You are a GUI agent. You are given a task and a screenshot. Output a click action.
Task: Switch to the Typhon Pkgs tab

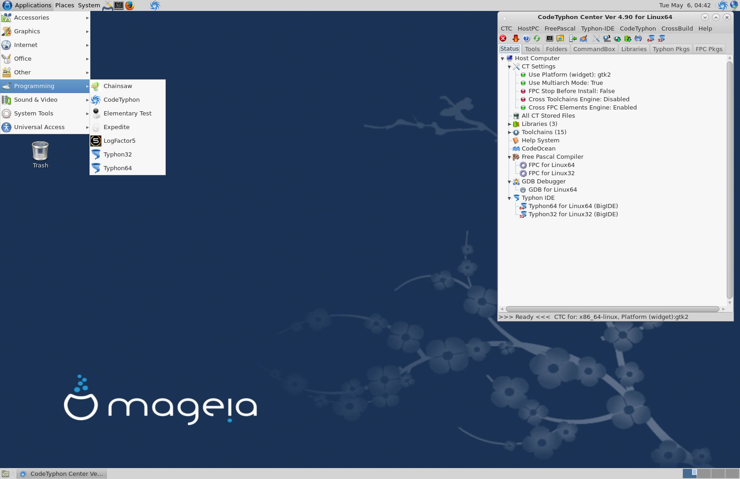pyautogui.click(x=671, y=49)
